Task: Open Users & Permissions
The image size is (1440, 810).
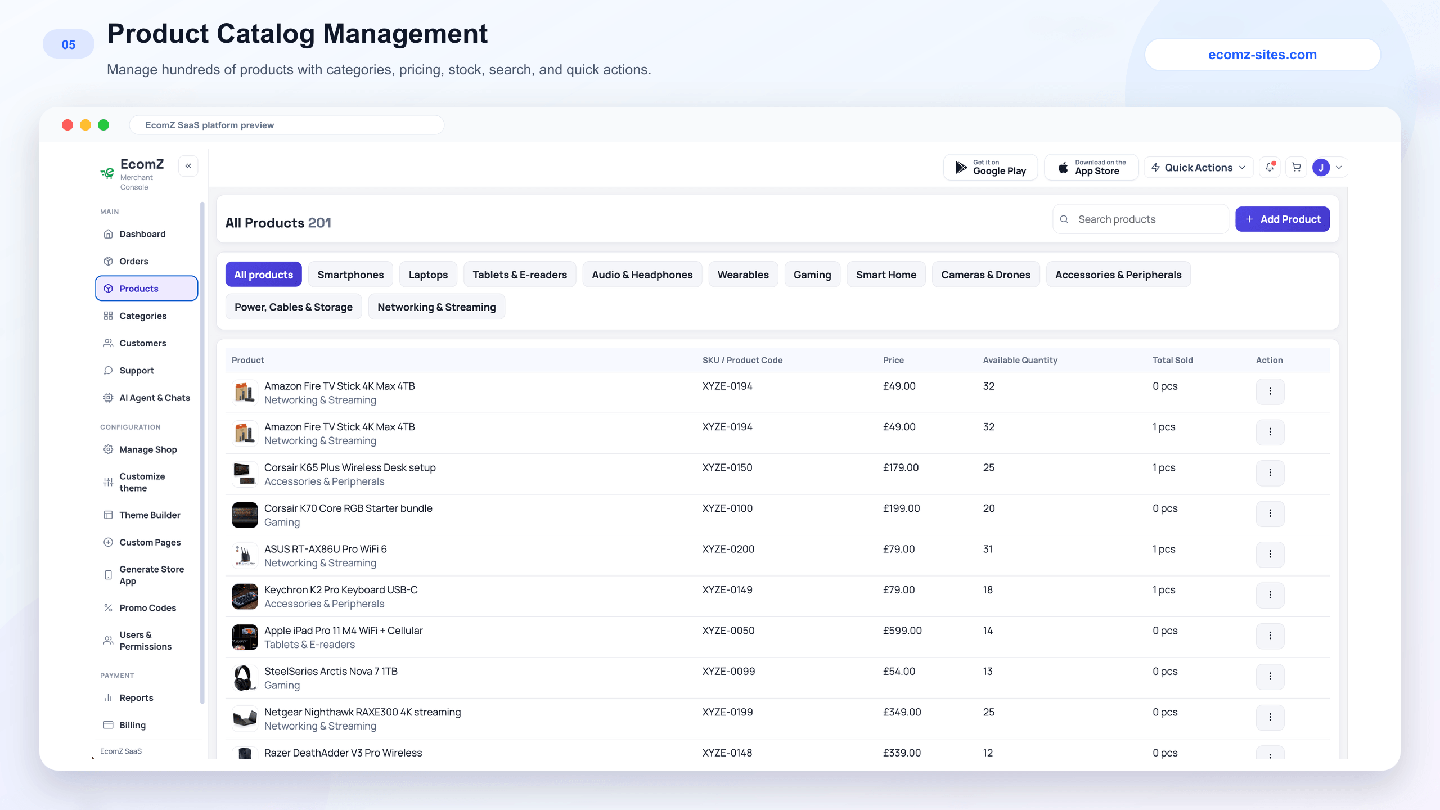Action: pyautogui.click(x=147, y=641)
